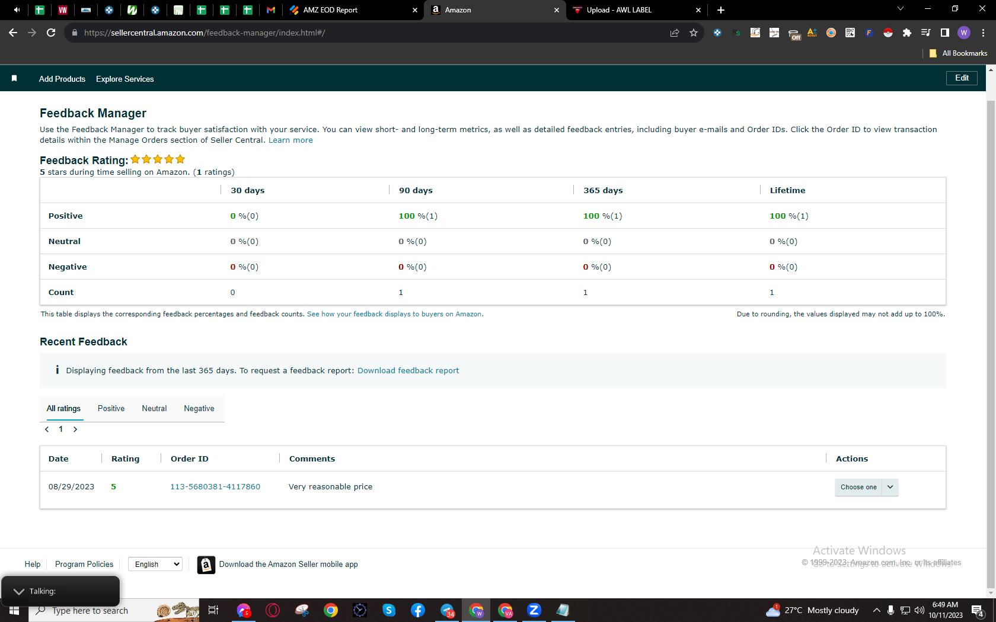Bookmark this page with the star icon
Image resolution: width=996 pixels, height=622 pixels.
[x=694, y=33]
